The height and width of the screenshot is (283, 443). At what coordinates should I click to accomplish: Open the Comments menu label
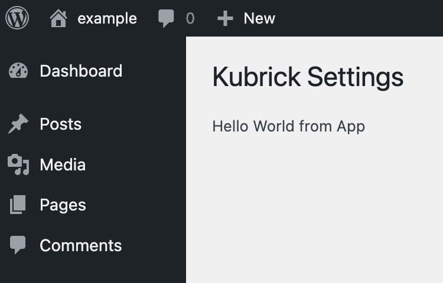80,245
